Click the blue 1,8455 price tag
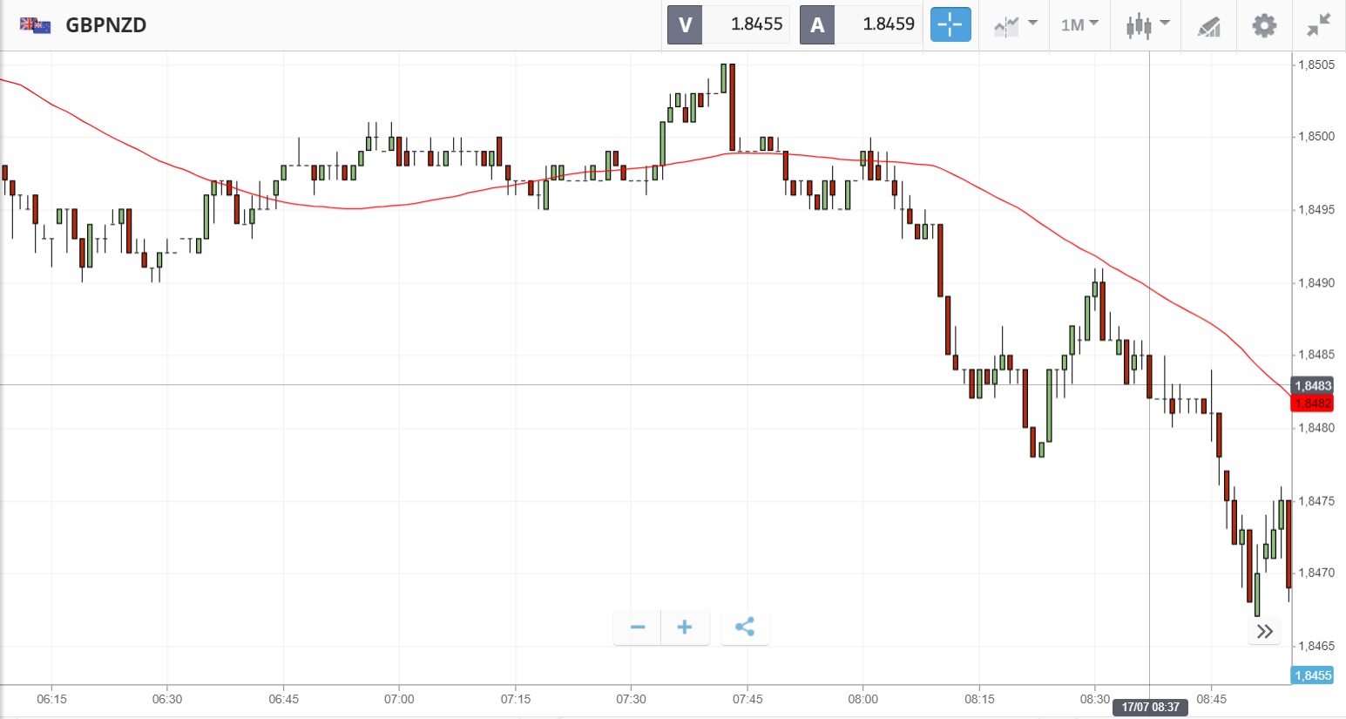Screen dimensions: 1346x719 (x=1312, y=675)
